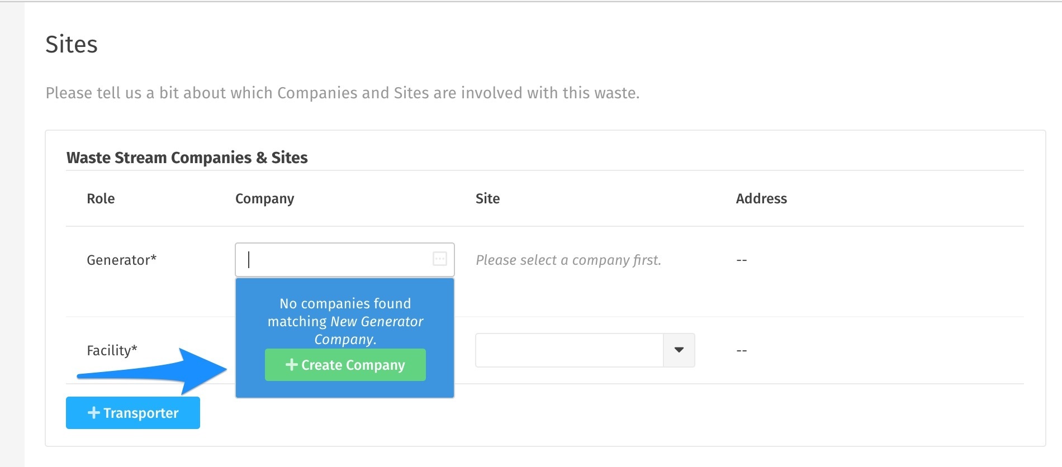Image resolution: width=1062 pixels, height=467 pixels.
Task: Expand the Facility site dropdown arrow
Action: coord(679,350)
